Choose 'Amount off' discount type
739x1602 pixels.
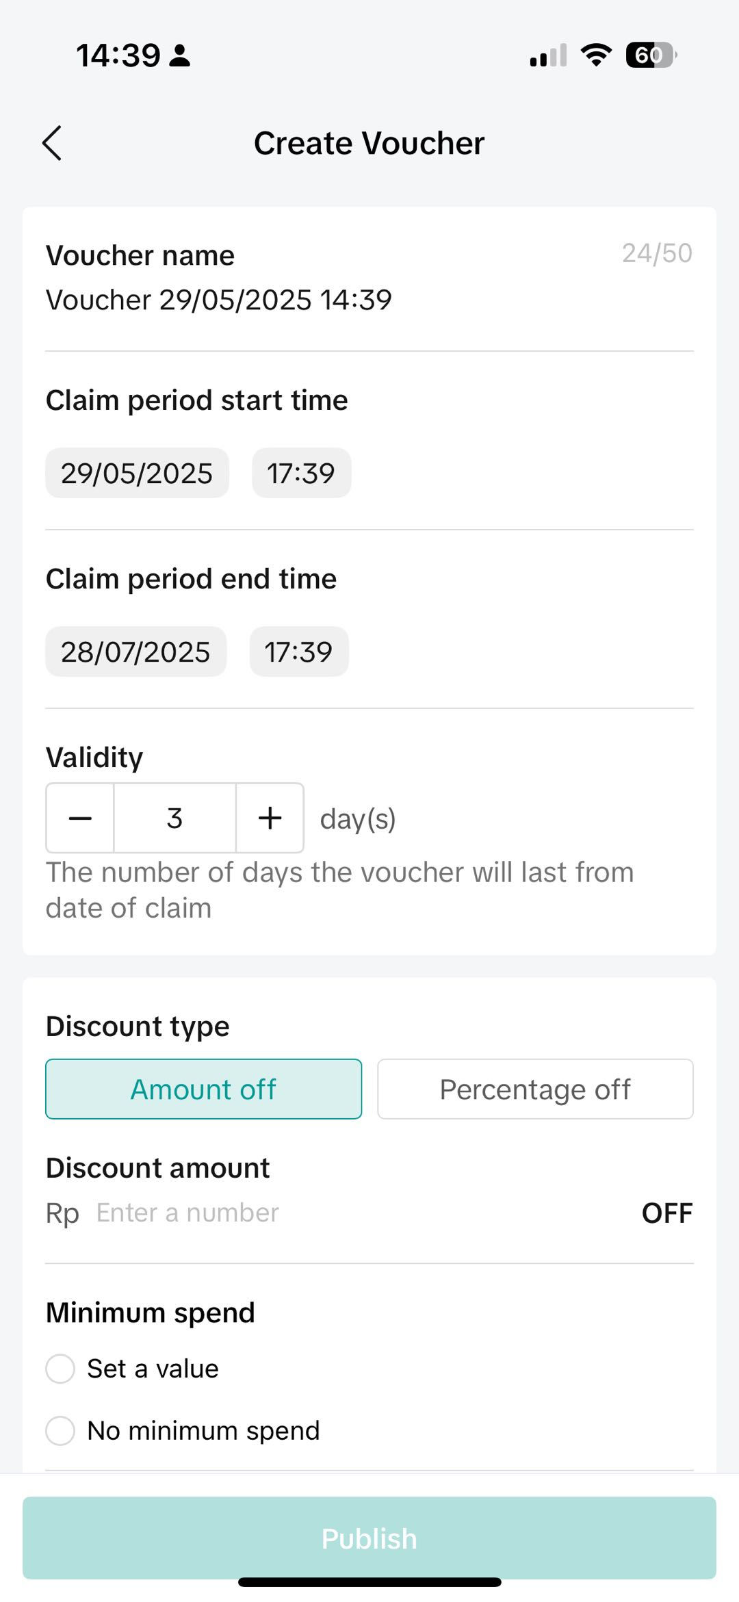203,1089
